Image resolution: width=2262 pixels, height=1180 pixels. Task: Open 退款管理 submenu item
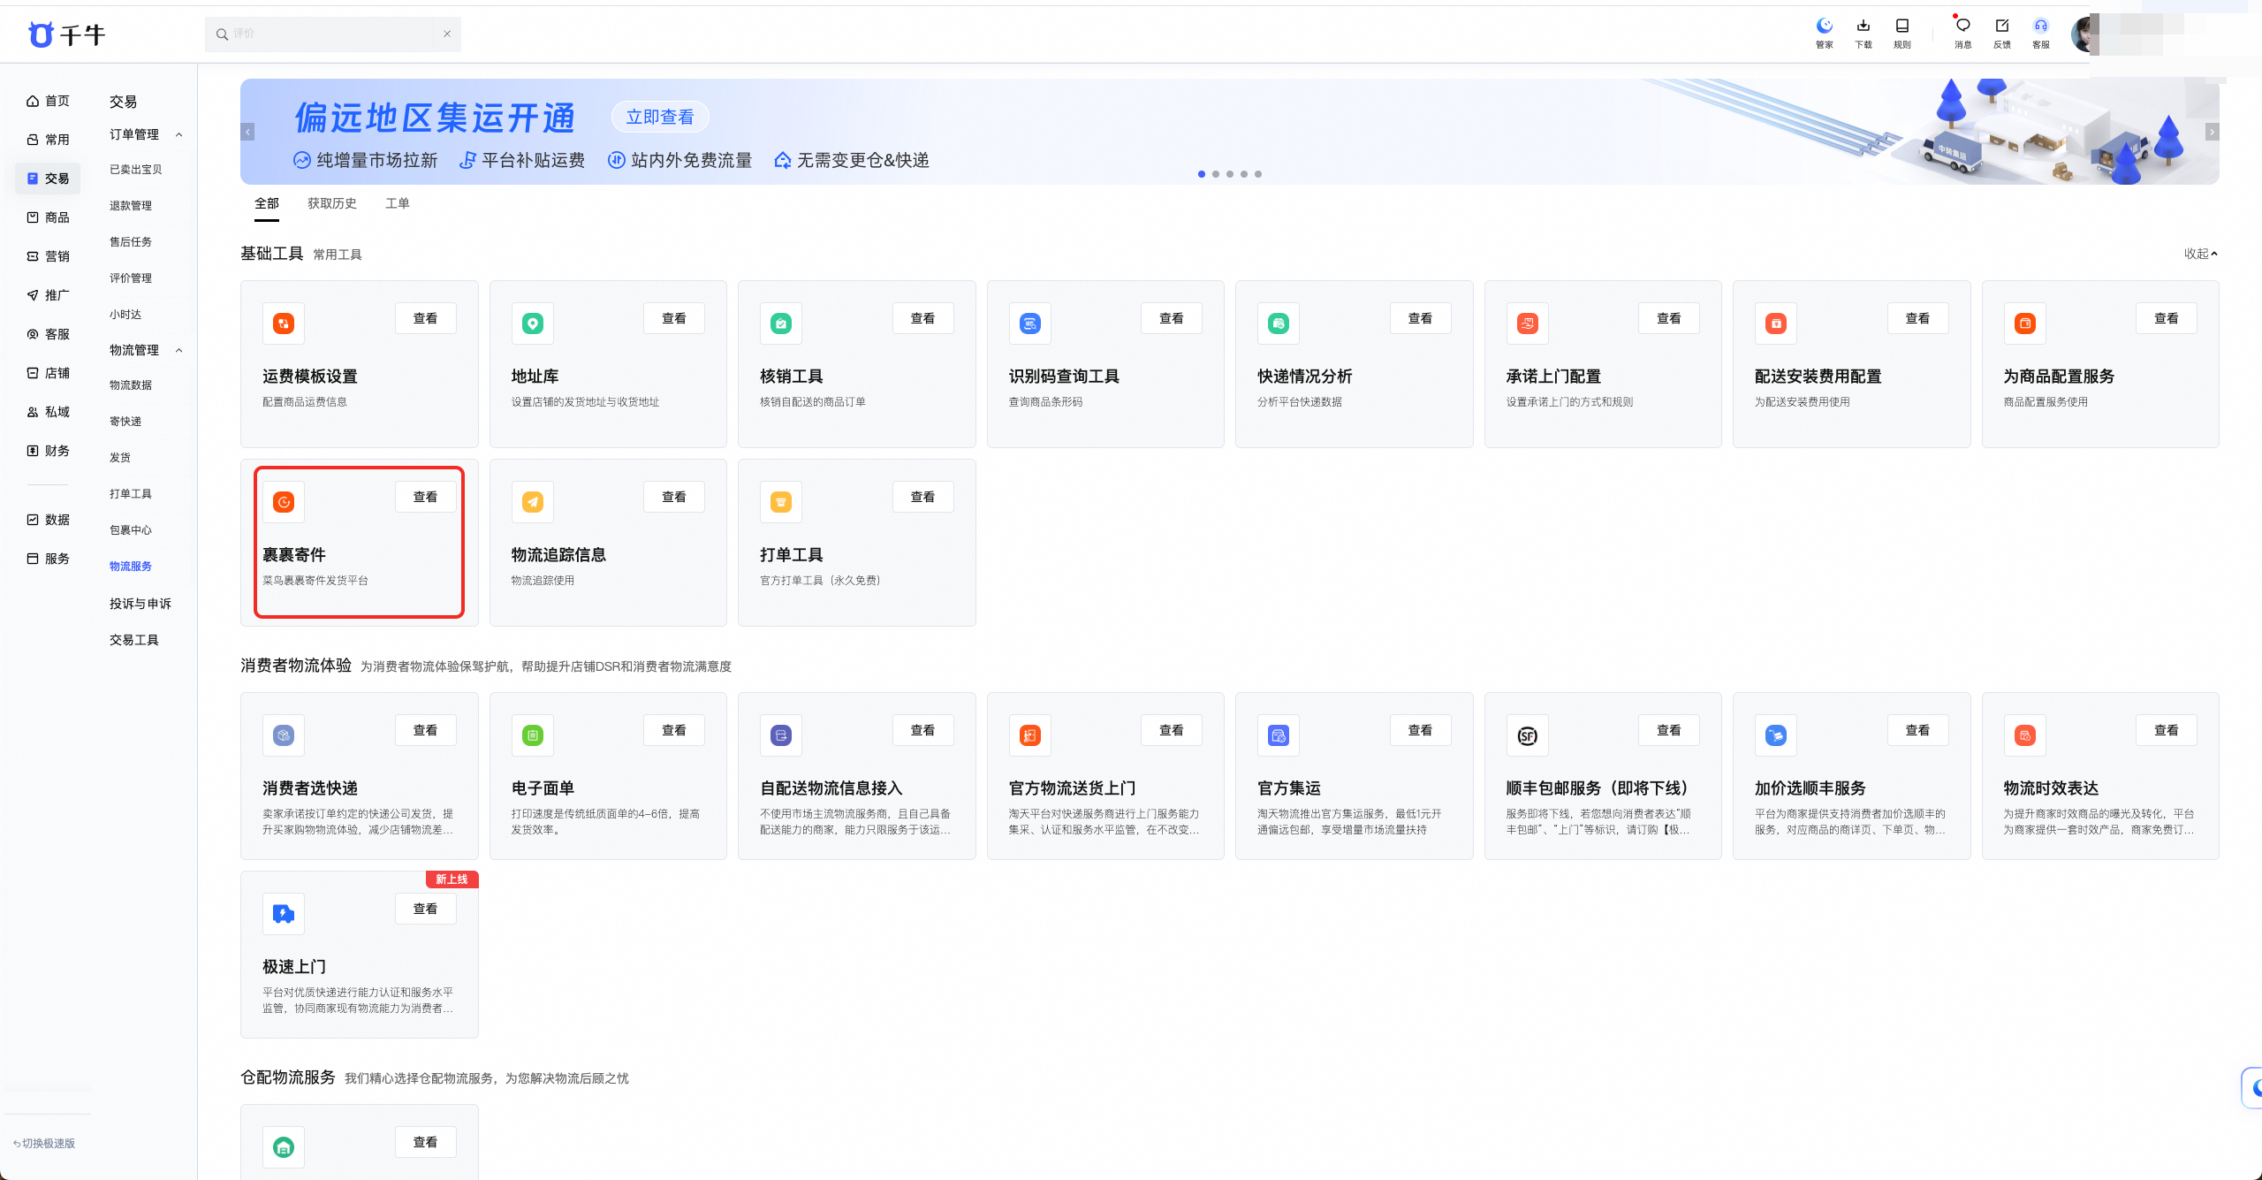click(131, 205)
